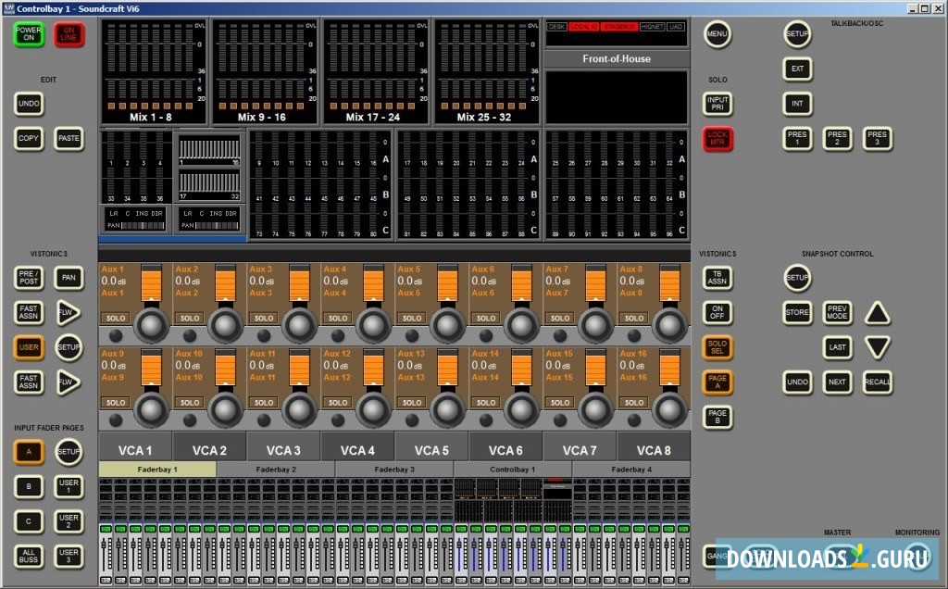Image resolution: width=948 pixels, height=589 pixels.
Task: Open the Vistonics SETUP control
Action: [x=69, y=347]
